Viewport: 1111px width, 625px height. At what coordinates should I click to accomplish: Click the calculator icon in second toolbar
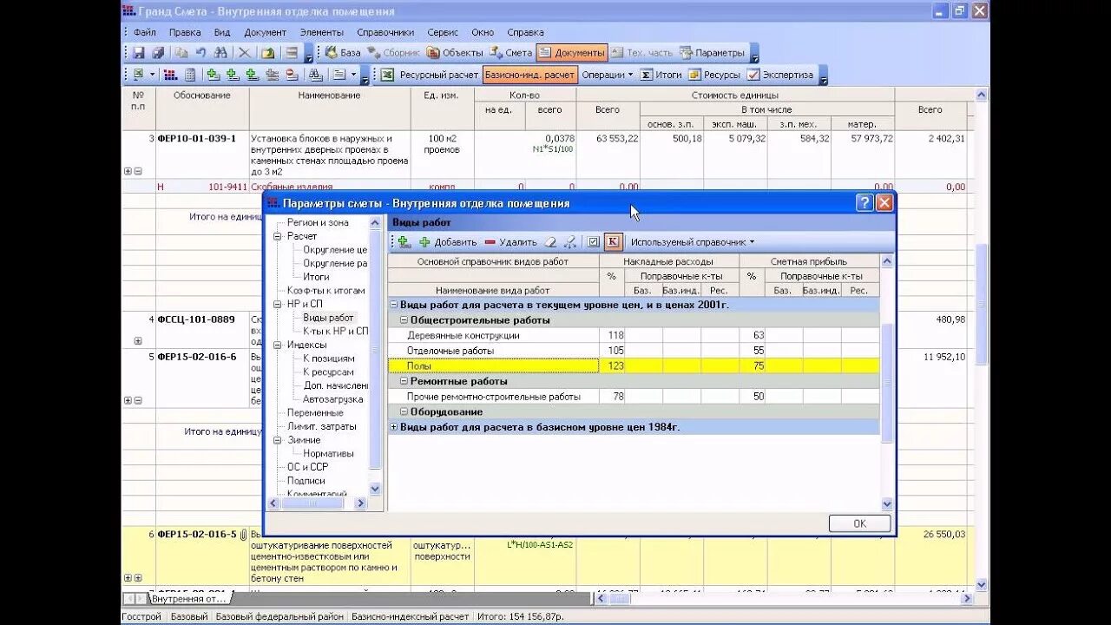click(190, 75)
